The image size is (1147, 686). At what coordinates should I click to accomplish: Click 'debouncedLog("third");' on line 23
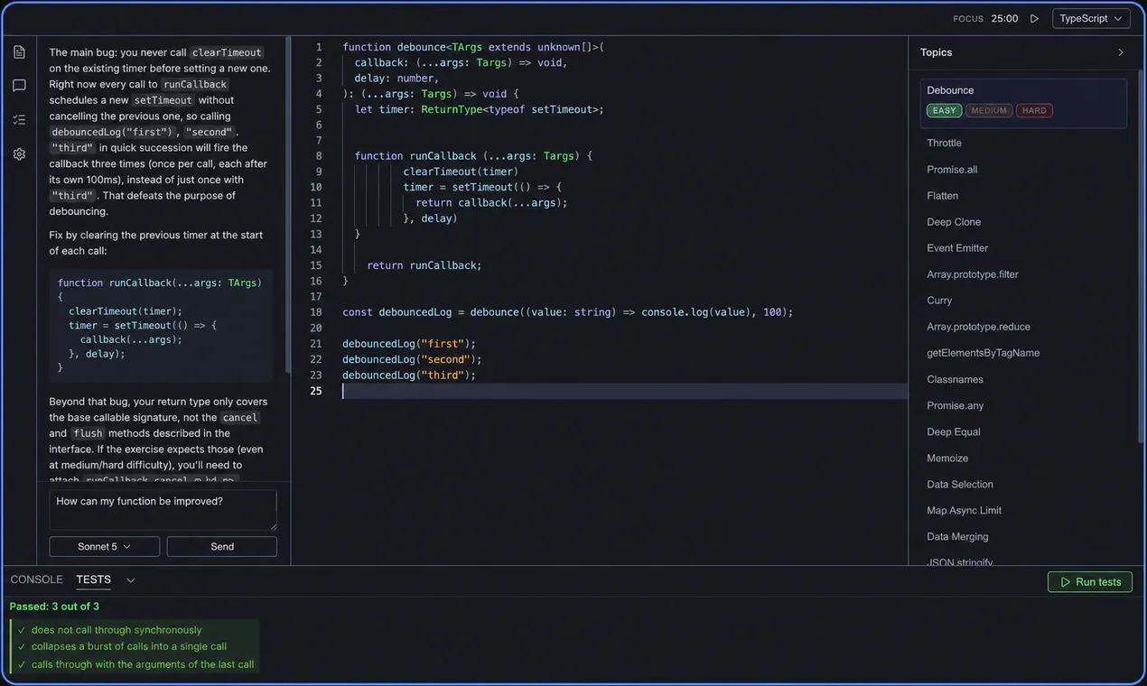[409, 375]
